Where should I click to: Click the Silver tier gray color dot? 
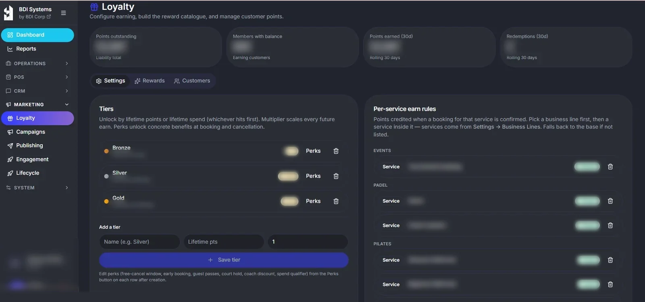[x=106, y=177]
